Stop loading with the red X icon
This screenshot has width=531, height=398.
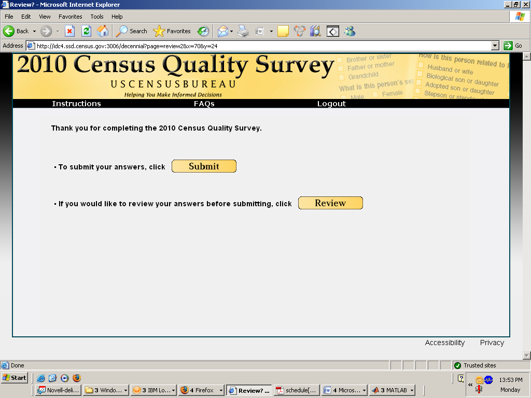(x=70, y=31)
